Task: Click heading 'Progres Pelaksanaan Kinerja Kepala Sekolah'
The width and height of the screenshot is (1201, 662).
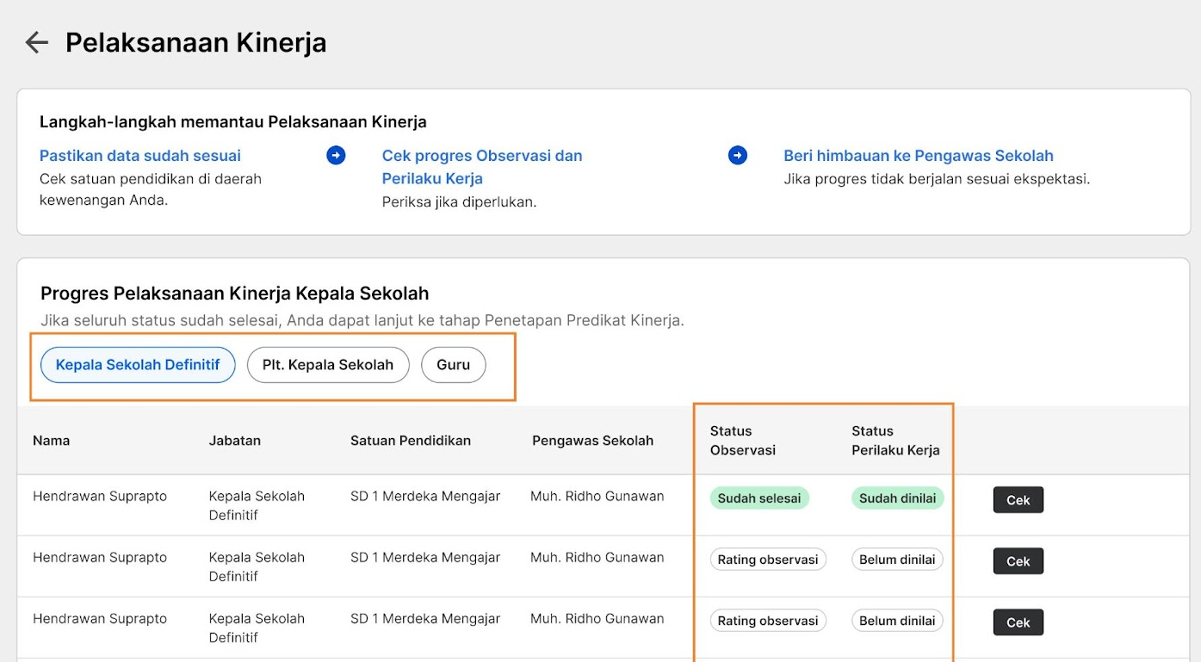Action: click(x=235, y=294)
